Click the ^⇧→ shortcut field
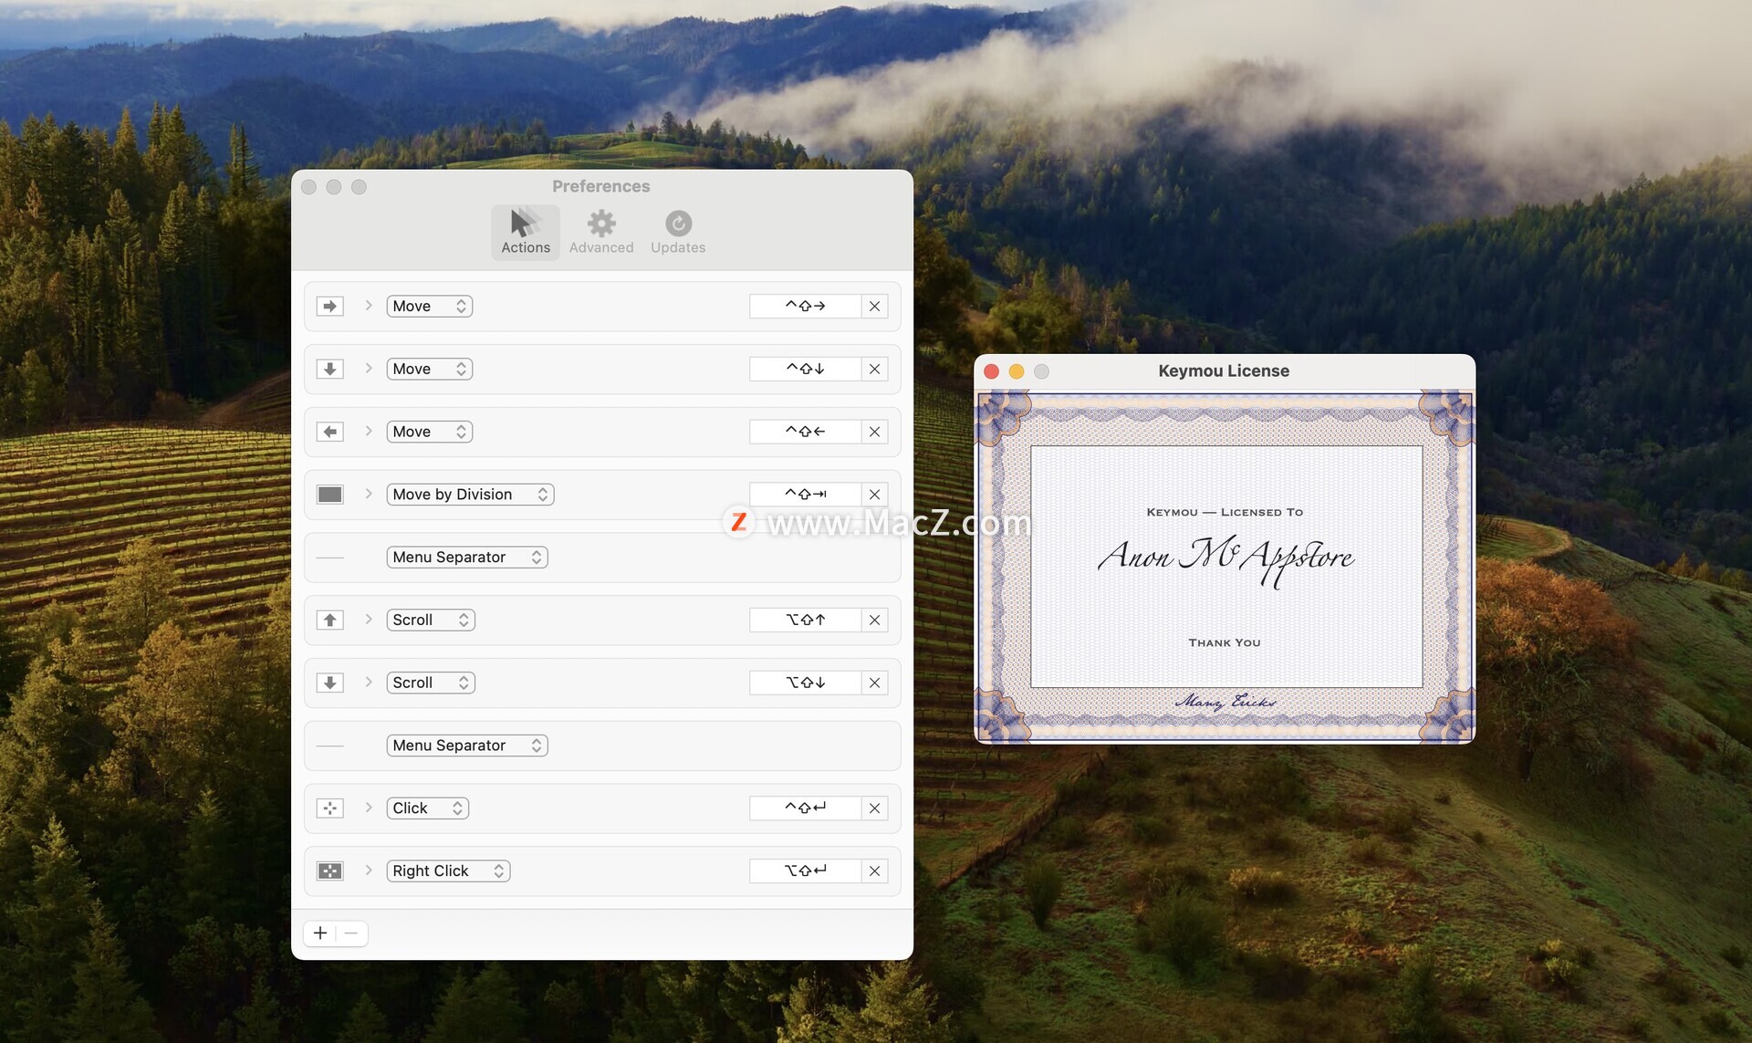This screenshot has width=1752, height=1043. [805, 307]
